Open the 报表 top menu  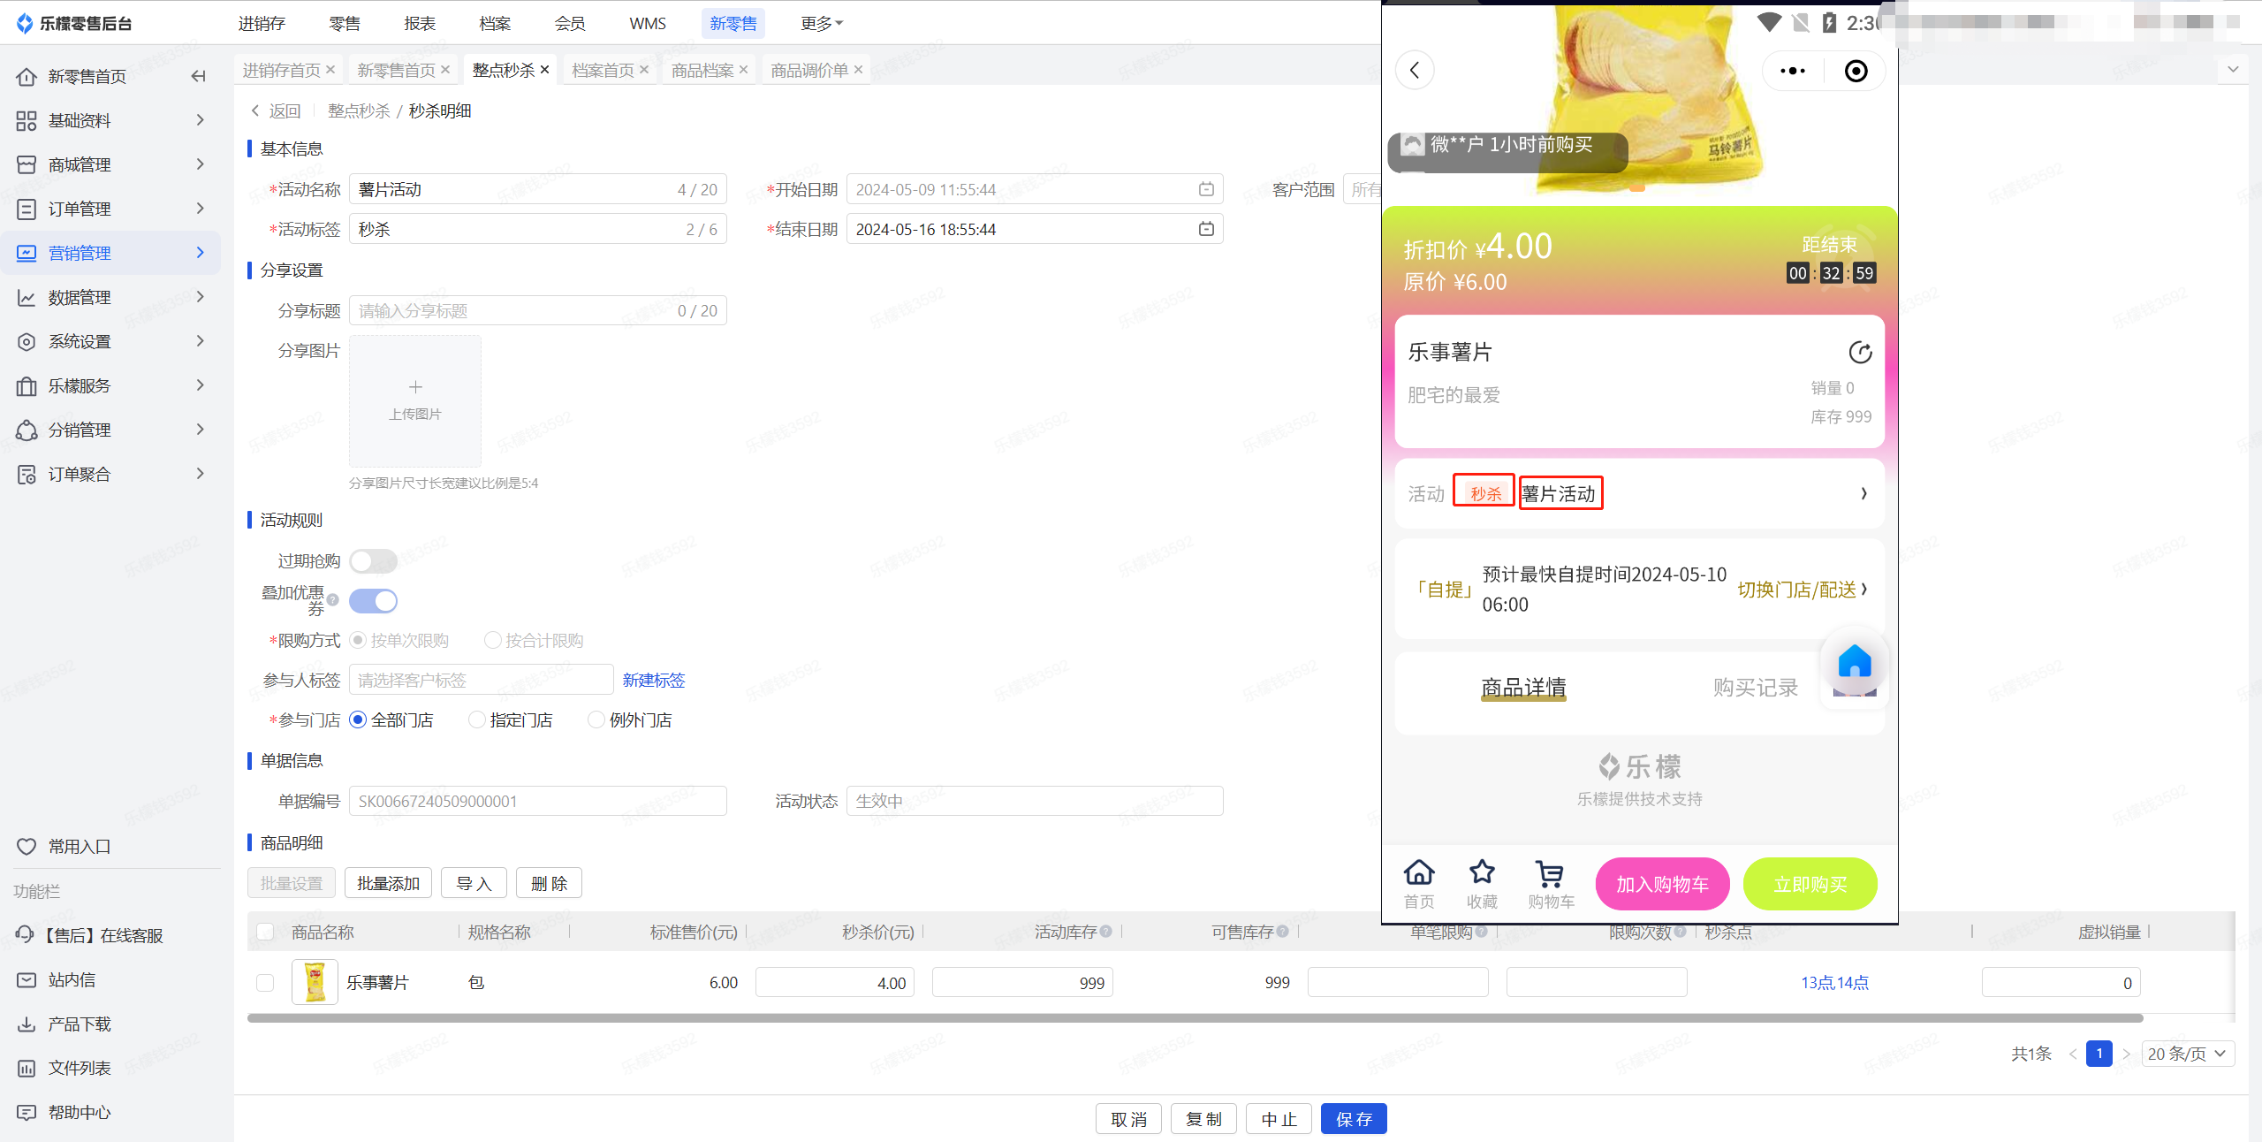(x=420, y=23)
